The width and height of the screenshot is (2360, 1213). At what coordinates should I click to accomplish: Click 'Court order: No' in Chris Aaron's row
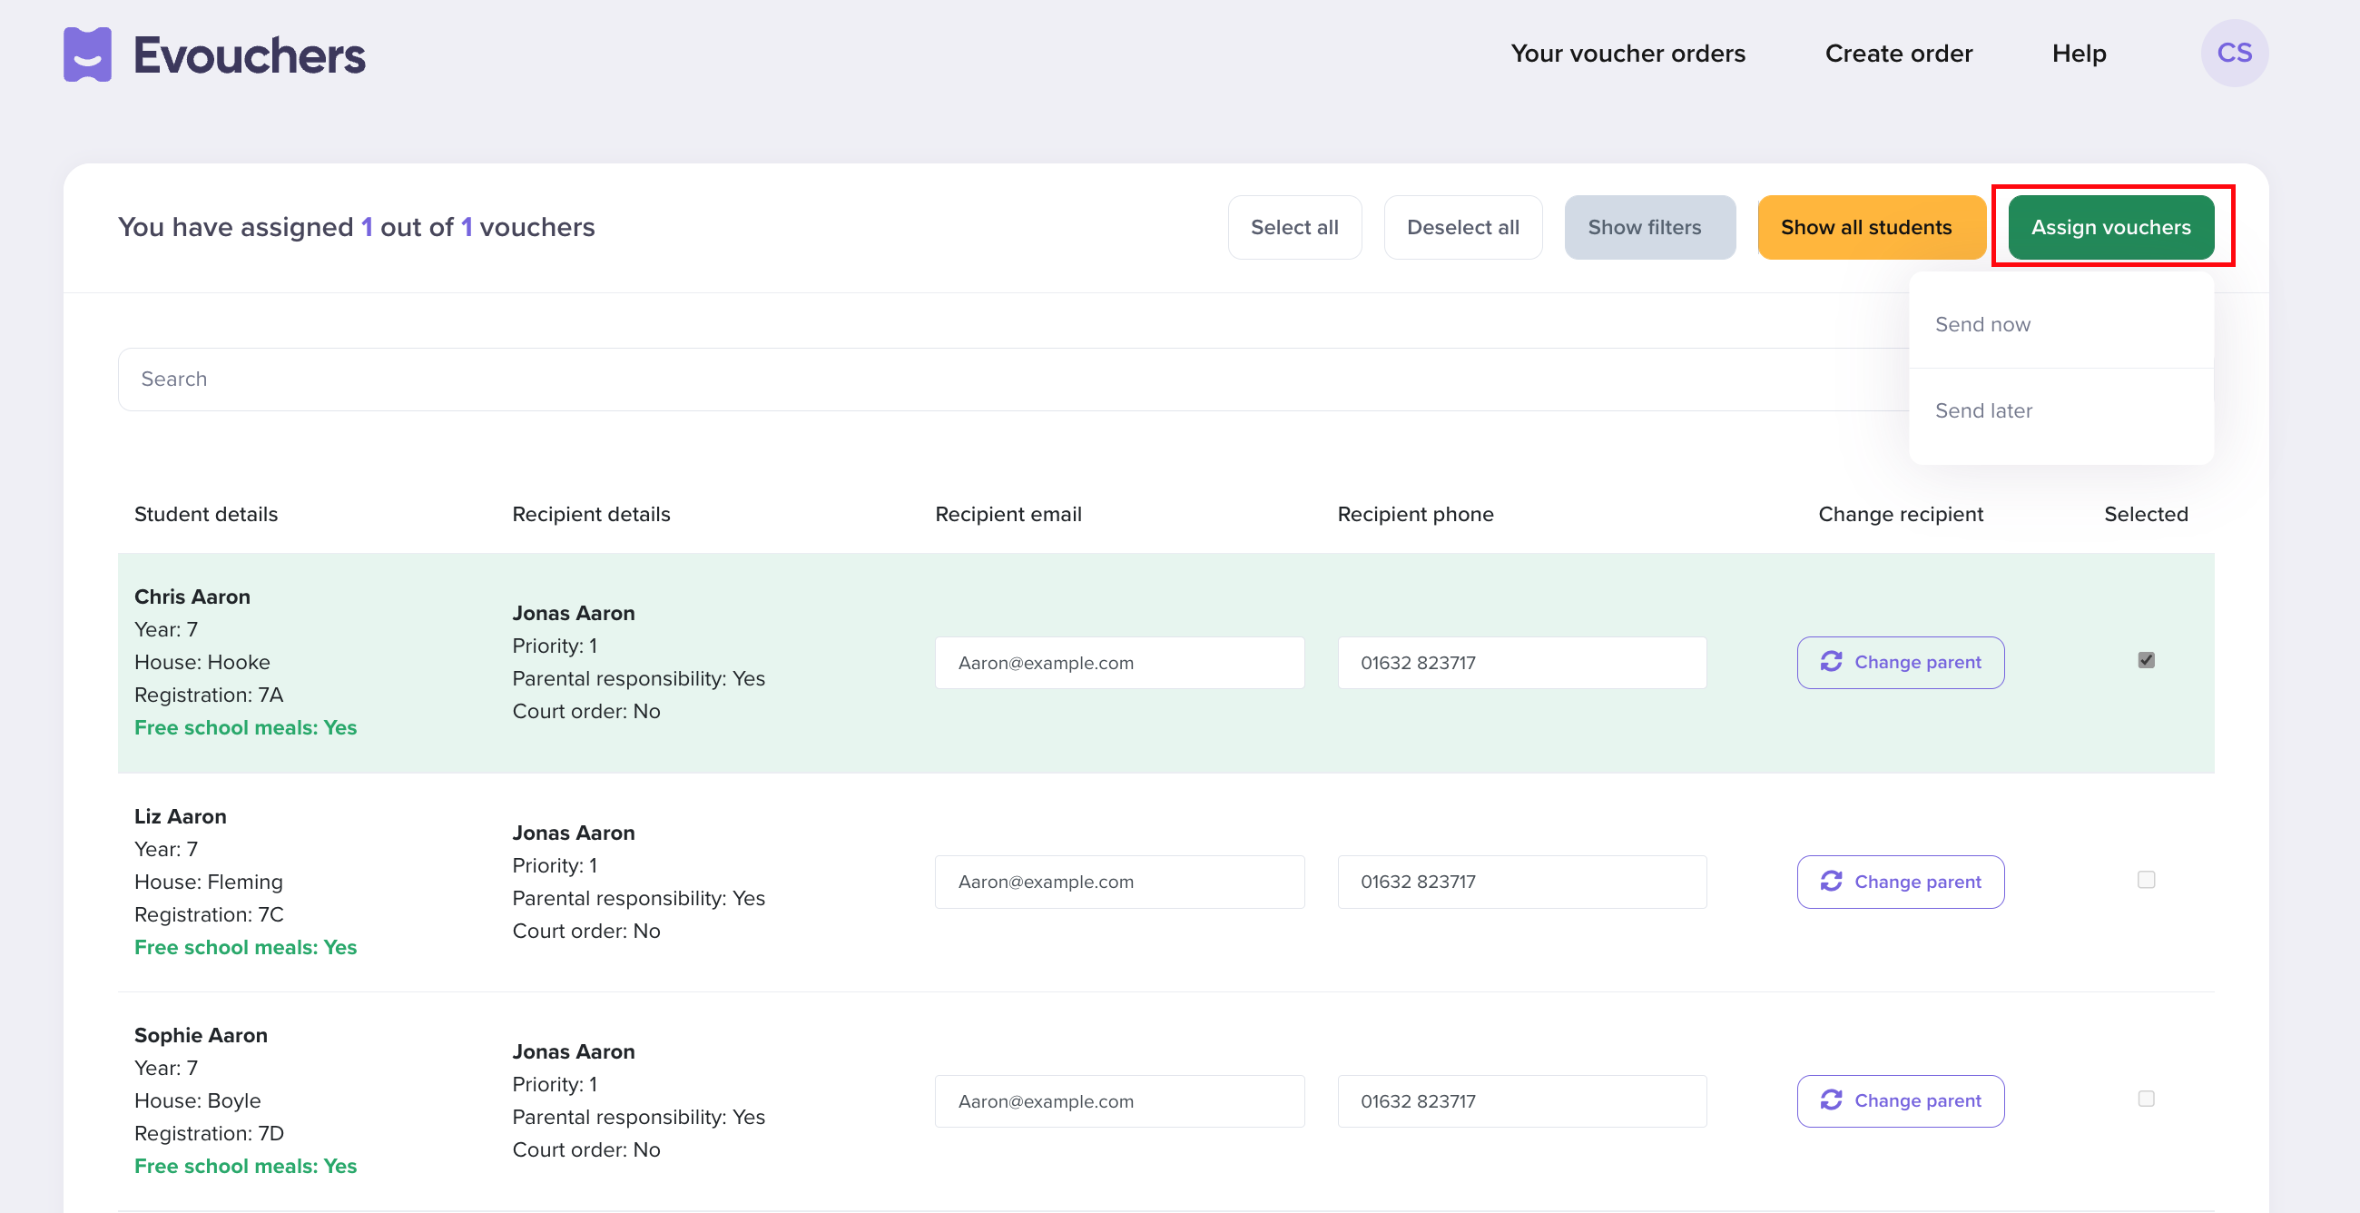pyautogui.click(x=585, y=711)
